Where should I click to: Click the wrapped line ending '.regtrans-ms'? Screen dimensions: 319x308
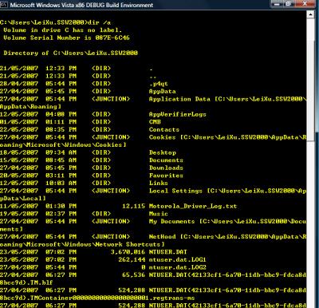[x=97, y=298]
